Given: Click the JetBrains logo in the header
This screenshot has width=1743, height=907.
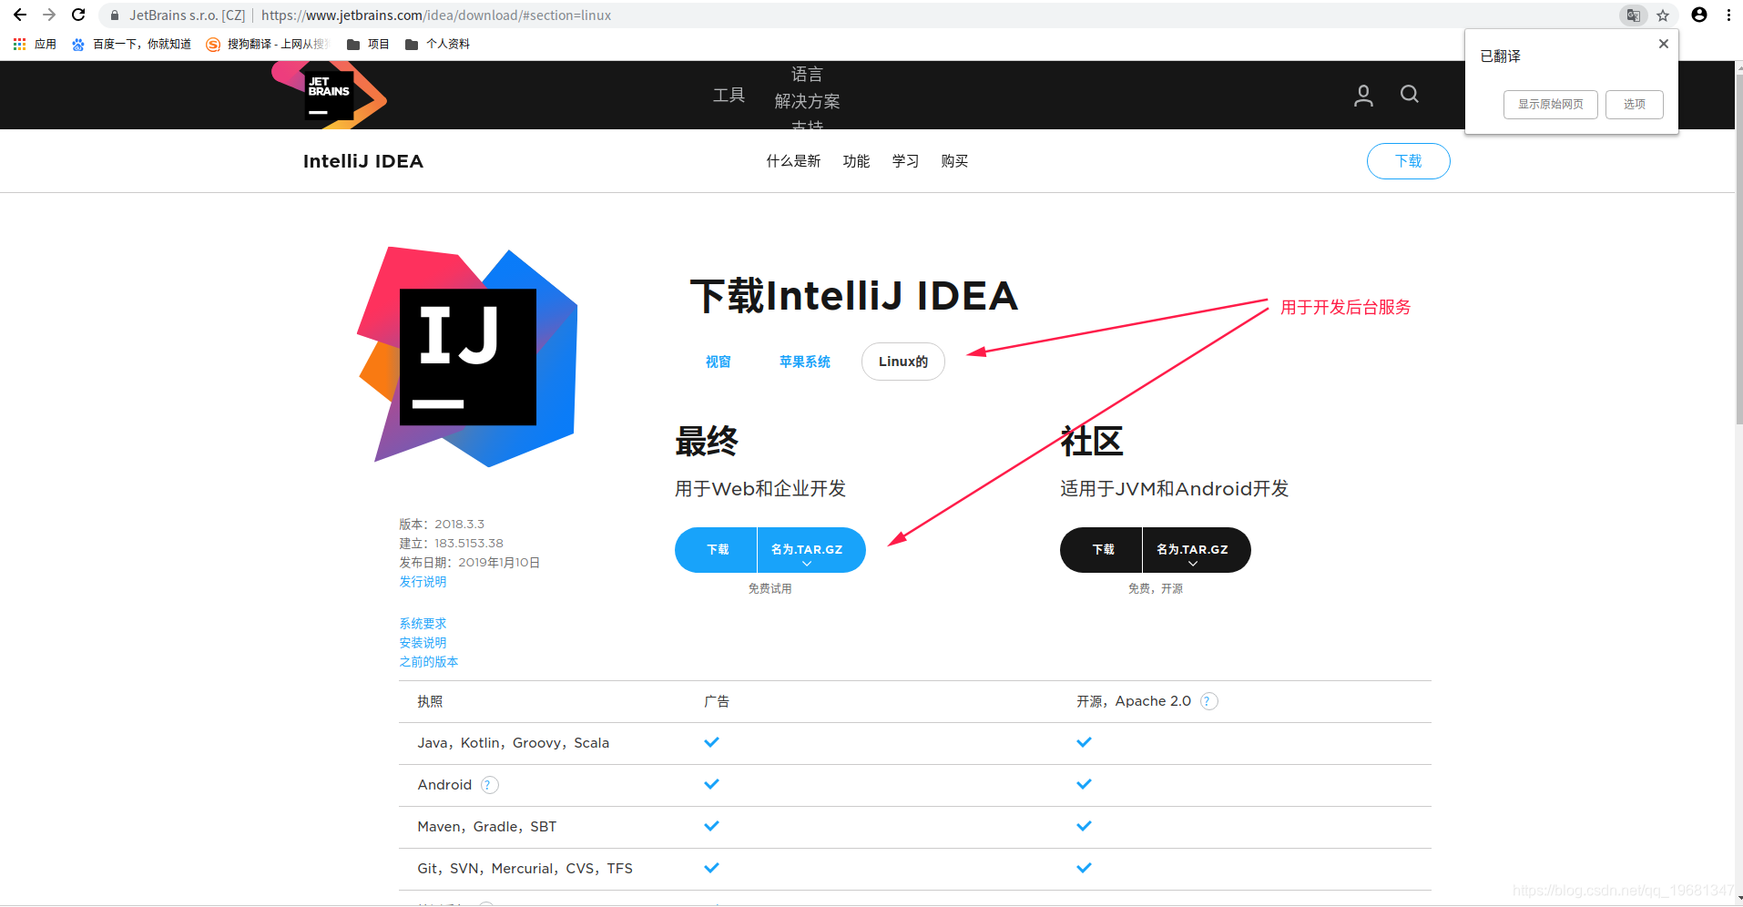Looking at the screenshot, I should [x=329, y=95].
